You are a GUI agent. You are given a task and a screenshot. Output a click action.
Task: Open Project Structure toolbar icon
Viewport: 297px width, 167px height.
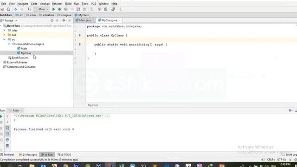(106, 9)
